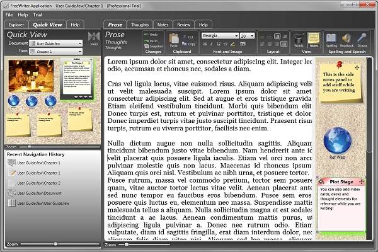
Task: Select the Quick View tab
Action: pos(47,25)
